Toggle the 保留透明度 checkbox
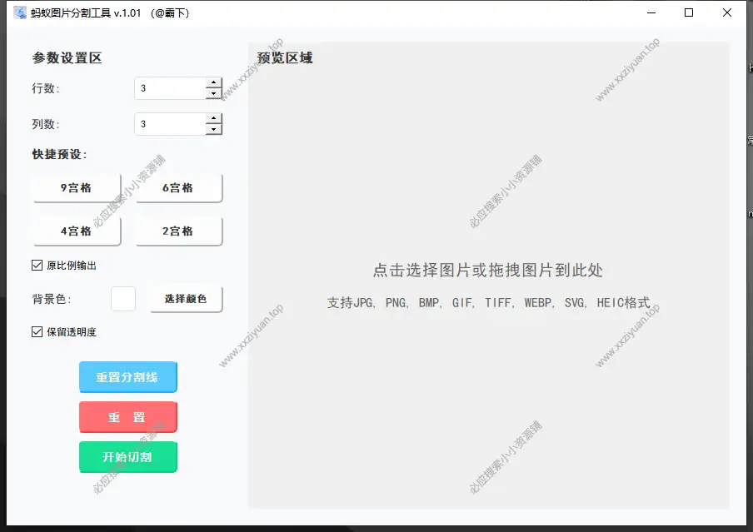Image resolution: width=753 pixels, height=532 pixels. tap(35, 331)
